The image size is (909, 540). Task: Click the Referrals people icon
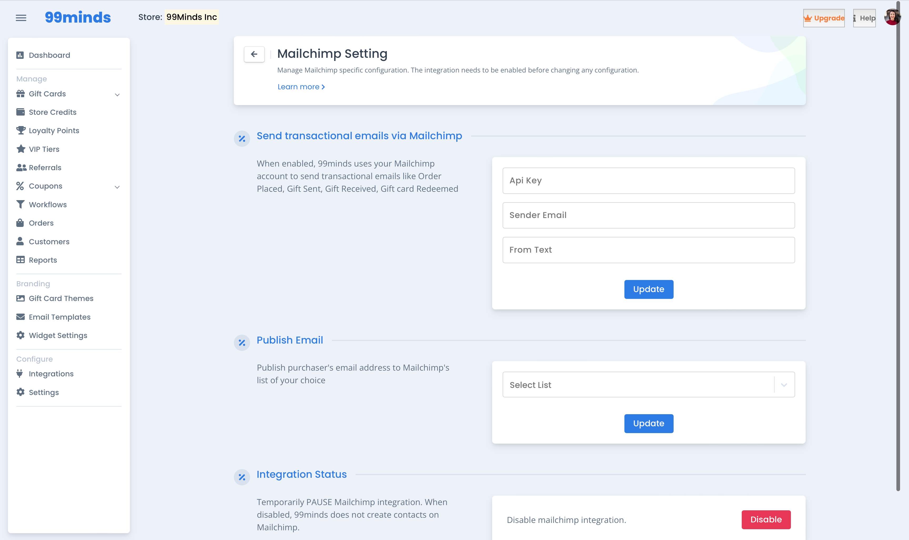tap(21, 167)
